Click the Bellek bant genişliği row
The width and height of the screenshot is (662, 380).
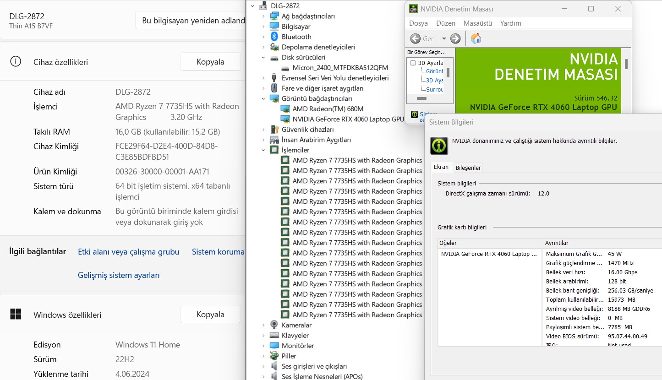pyautogui.click(x=600, y=290)
